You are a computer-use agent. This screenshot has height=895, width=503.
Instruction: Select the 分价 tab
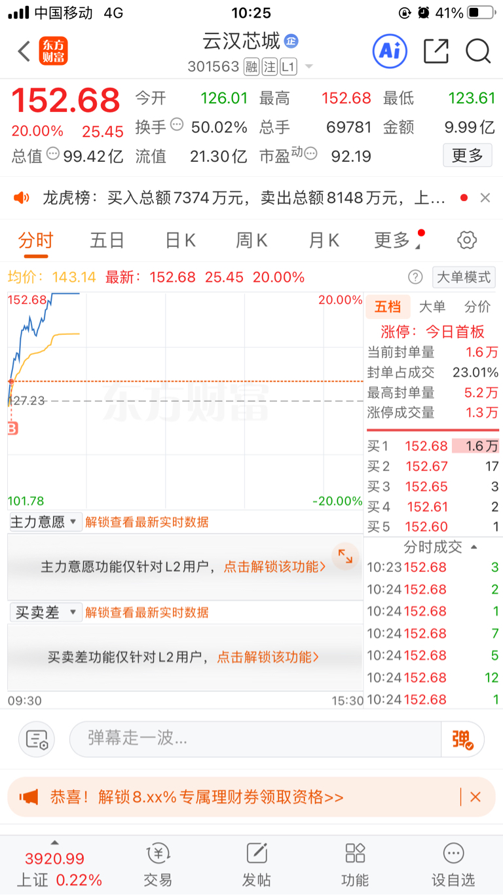tap(477, 307)
